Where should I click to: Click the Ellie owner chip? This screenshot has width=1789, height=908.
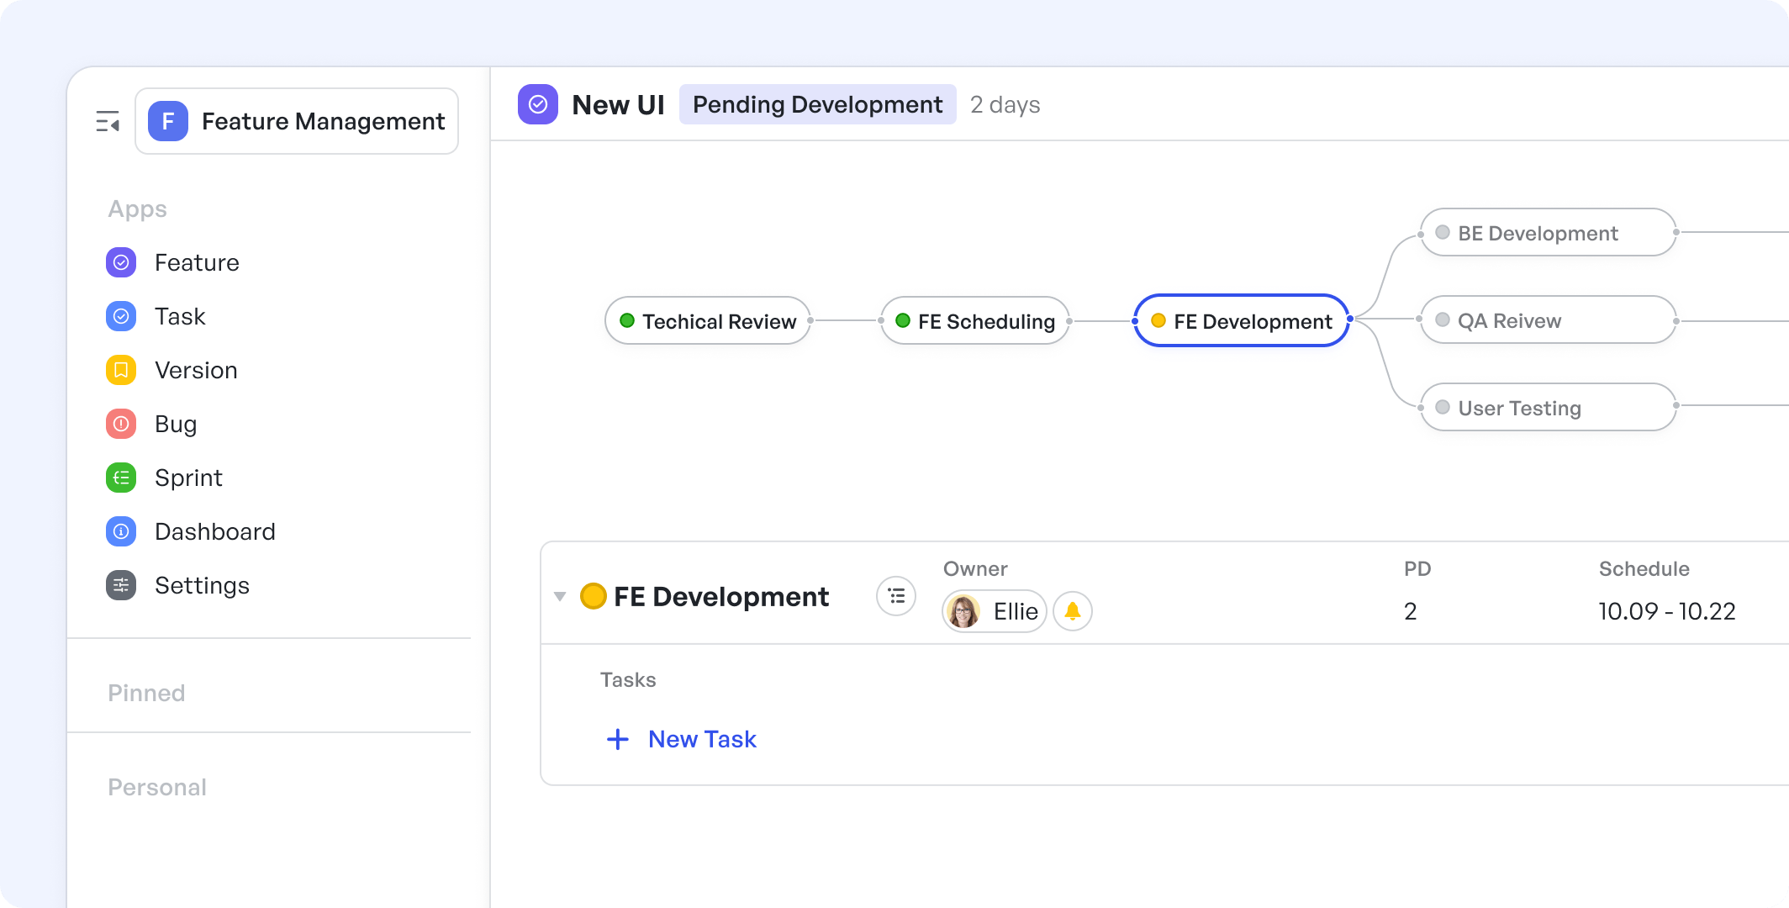click(x=995, y=611)
